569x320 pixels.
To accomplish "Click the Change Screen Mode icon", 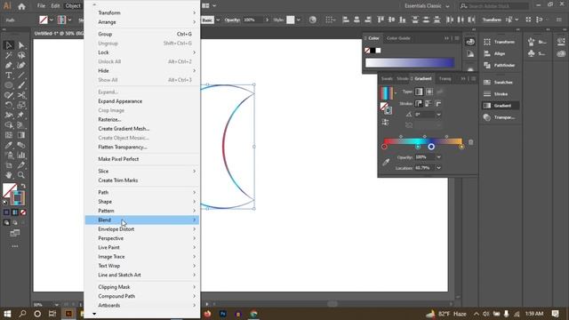I will [15, 233].
